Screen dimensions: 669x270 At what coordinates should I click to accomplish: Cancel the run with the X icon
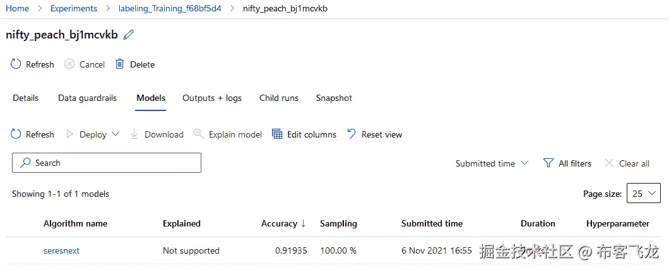(x=69, y=64)
